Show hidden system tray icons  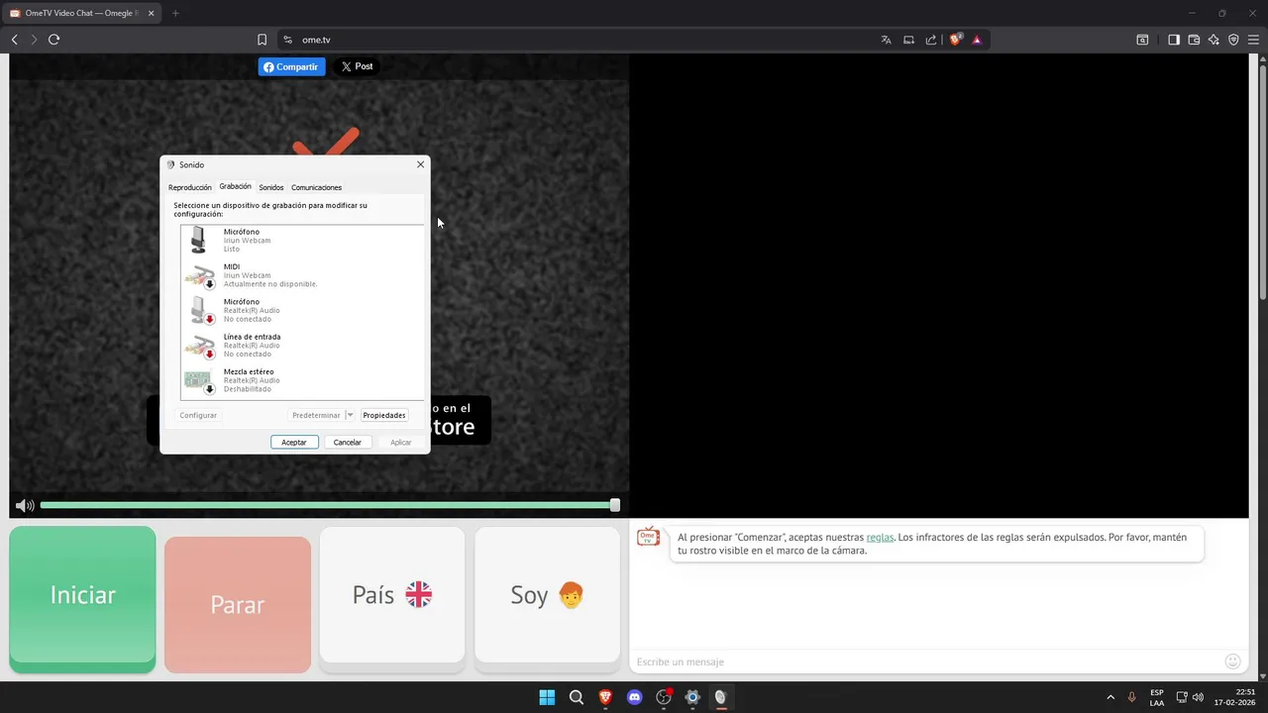coord(1109,697)
